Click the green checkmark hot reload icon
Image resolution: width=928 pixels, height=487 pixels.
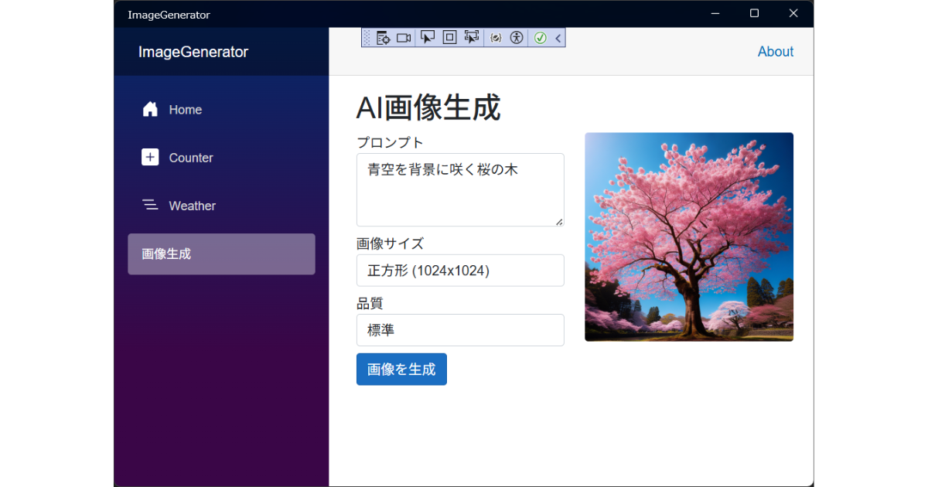coord(541,38)
